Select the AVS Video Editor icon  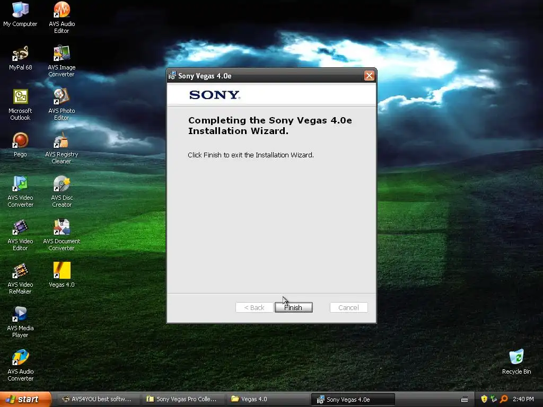tap(20, 235)
